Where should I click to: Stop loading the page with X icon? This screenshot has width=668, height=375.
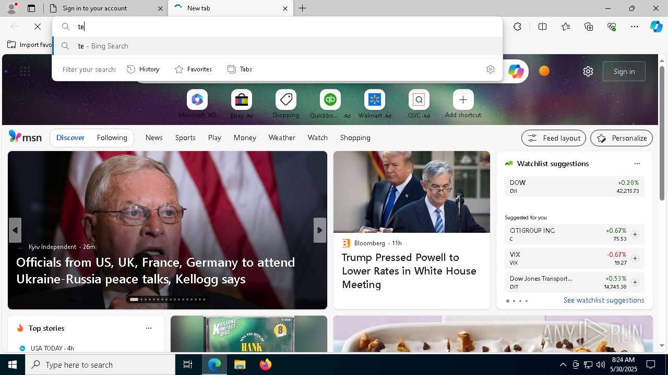(x=38, y=27)
